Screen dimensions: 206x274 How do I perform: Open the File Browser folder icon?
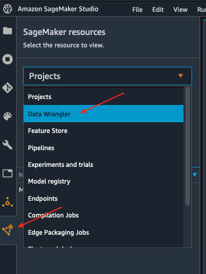(8, 31)
